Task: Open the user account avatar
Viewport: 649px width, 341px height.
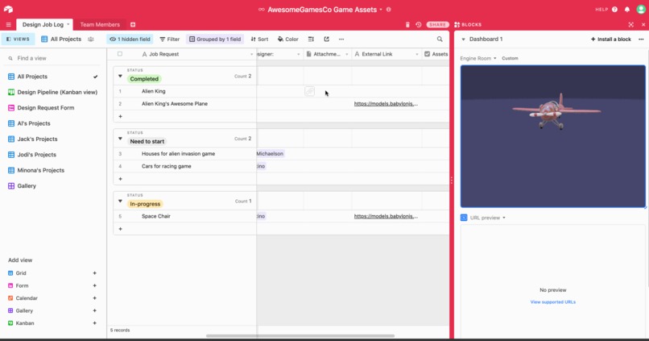Action: click(x=641, y=9)
